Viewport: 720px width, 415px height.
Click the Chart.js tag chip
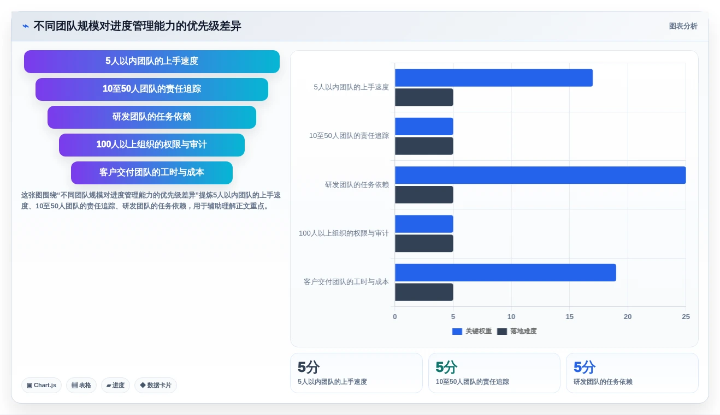coord(42,386)
